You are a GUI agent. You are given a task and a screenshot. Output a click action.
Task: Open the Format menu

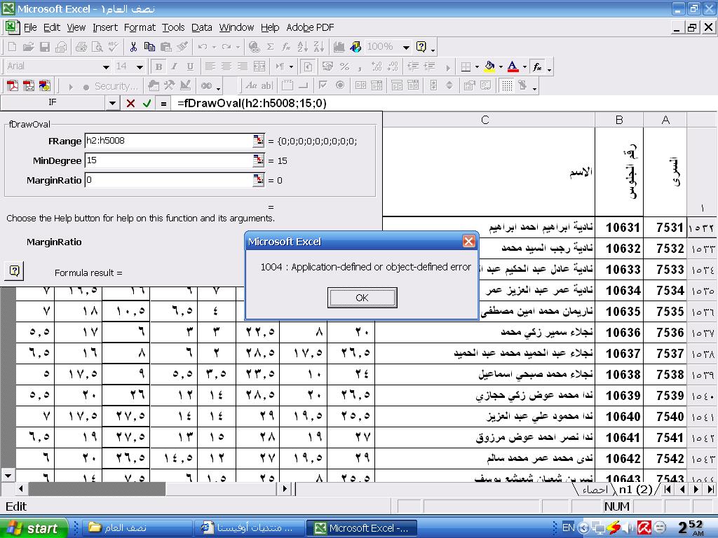[140, 27]
